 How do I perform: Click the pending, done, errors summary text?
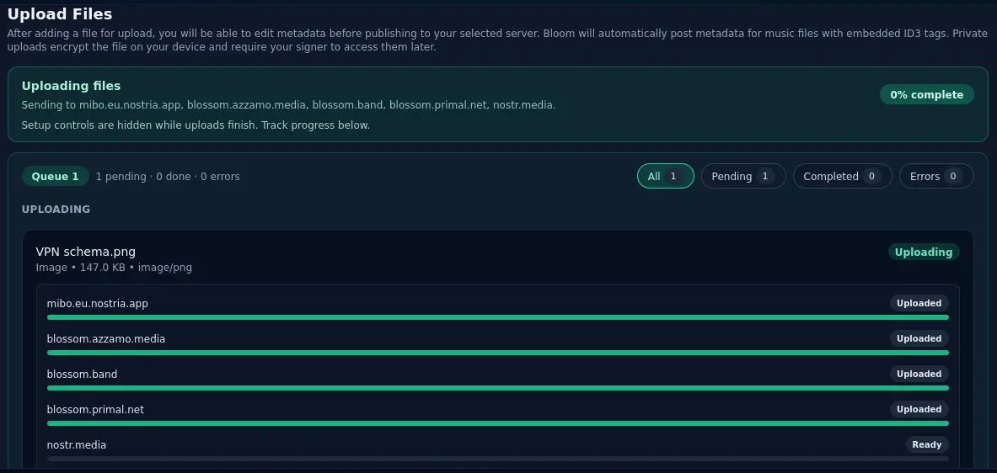(x=168, y=177)
